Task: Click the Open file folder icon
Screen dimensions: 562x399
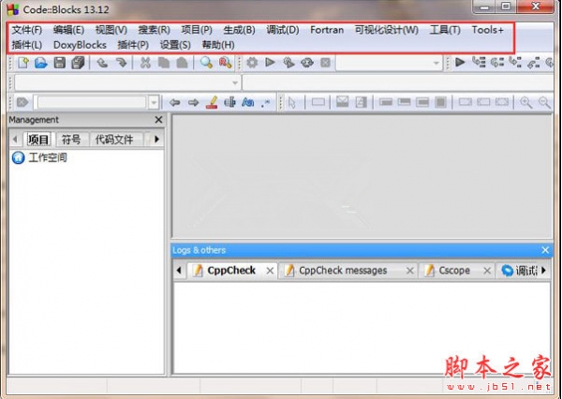Action: pos(41,63)
